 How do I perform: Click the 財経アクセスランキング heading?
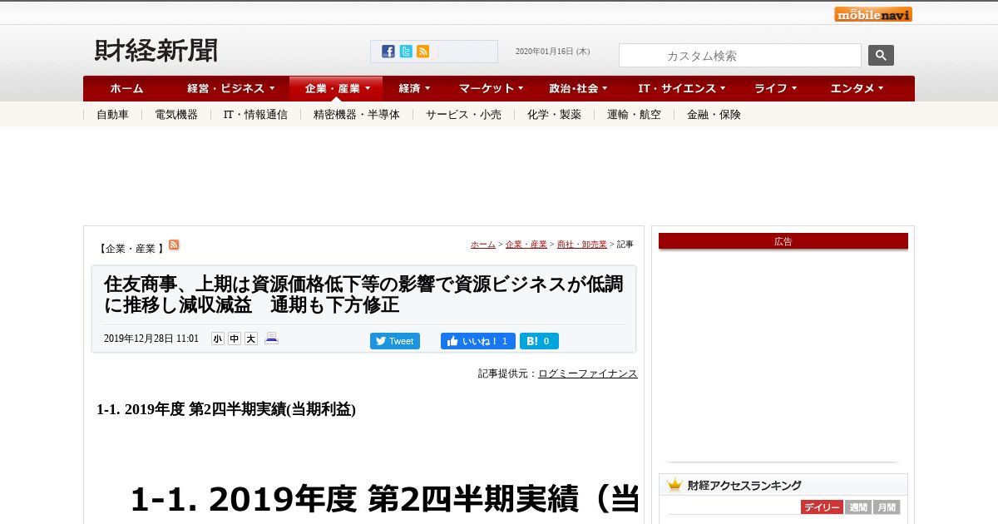tap(744, 485)
